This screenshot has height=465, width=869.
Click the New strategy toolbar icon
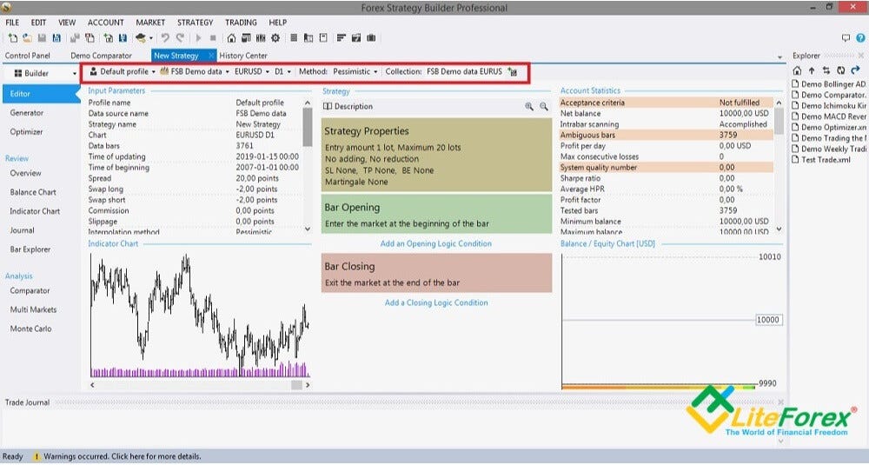click(x=13, y=38)
